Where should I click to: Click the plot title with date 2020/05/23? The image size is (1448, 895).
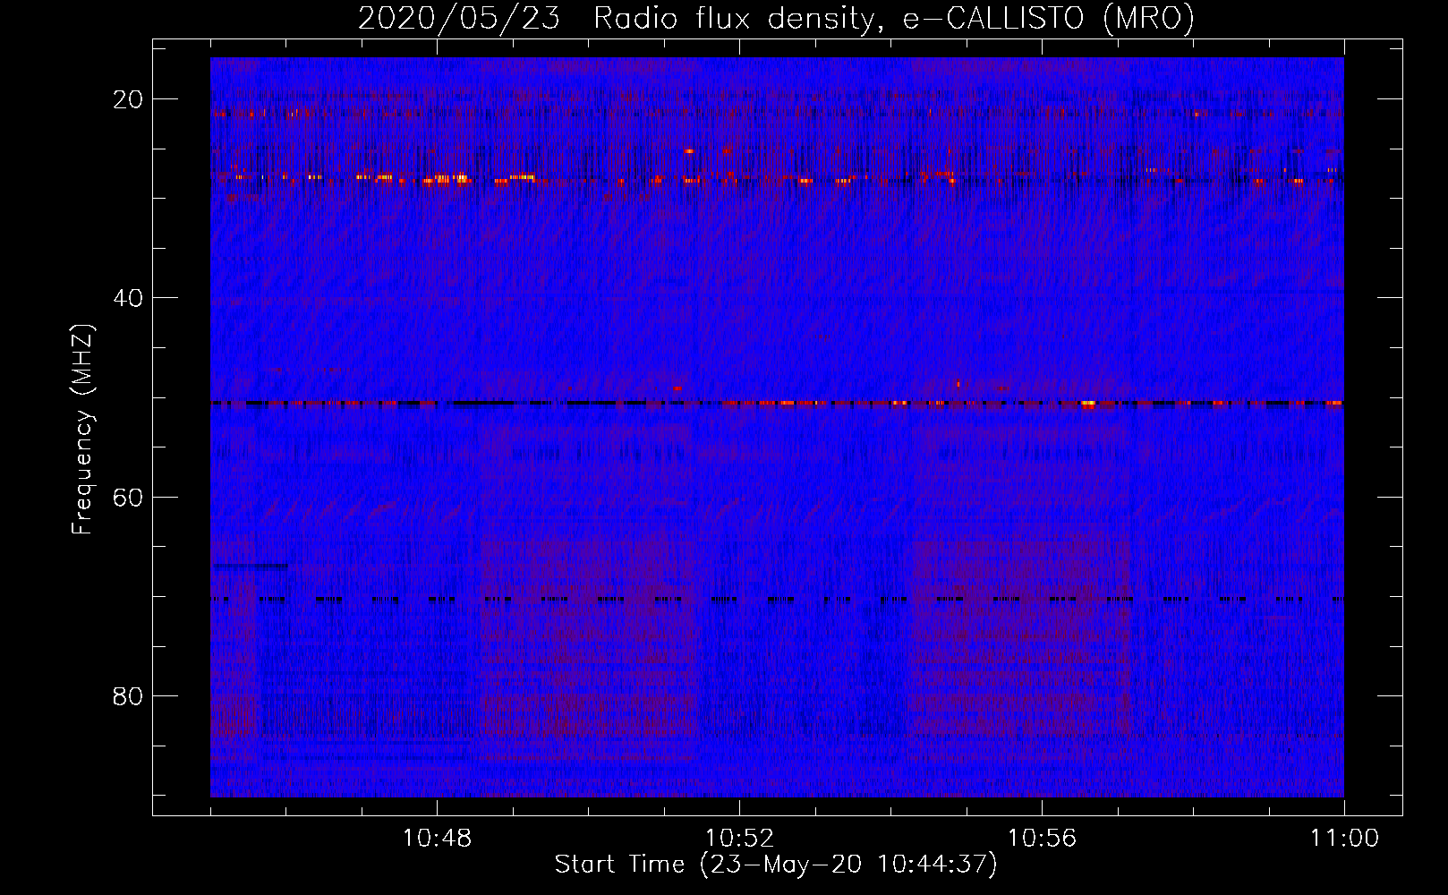(x=776, y=18)
